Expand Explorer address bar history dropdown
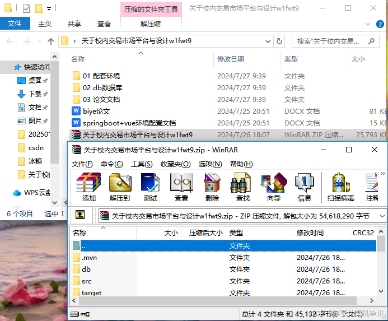Viewport: 388px width, 321px height. click(x=268, y=41)
